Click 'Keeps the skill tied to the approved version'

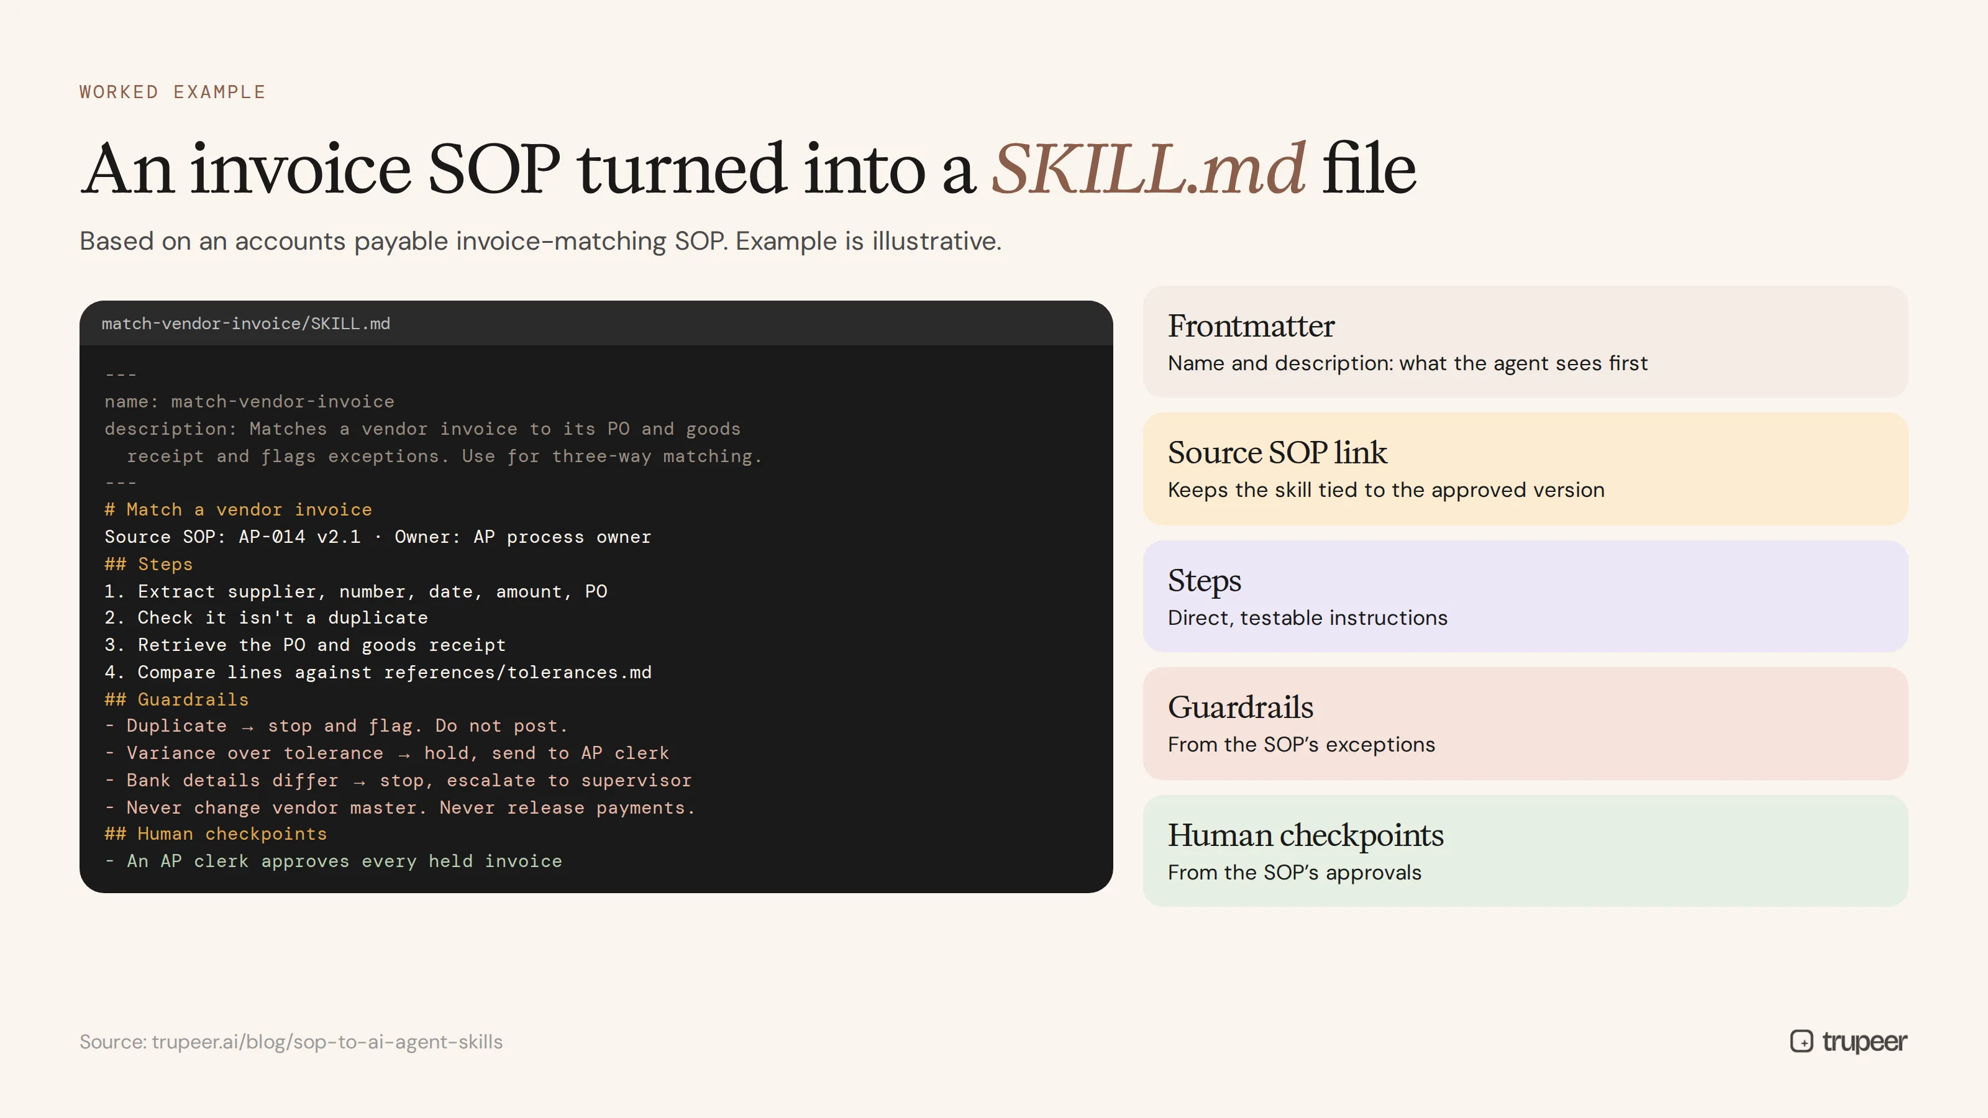coord(1386,490)
